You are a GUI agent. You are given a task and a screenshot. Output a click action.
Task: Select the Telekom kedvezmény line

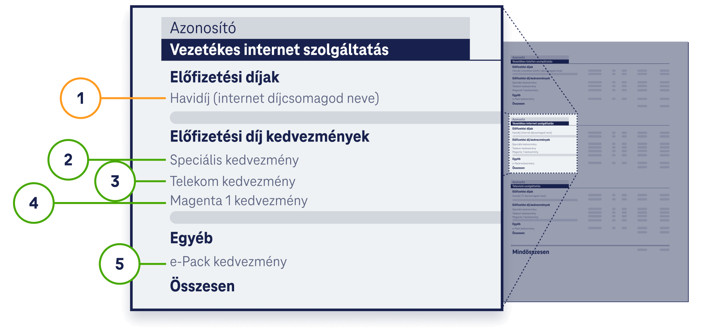[x=233, y=181]
